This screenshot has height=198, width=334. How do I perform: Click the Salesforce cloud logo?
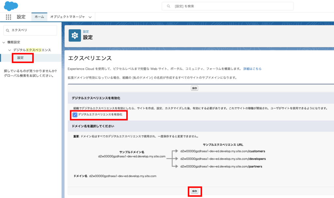(x=11, y=6)
